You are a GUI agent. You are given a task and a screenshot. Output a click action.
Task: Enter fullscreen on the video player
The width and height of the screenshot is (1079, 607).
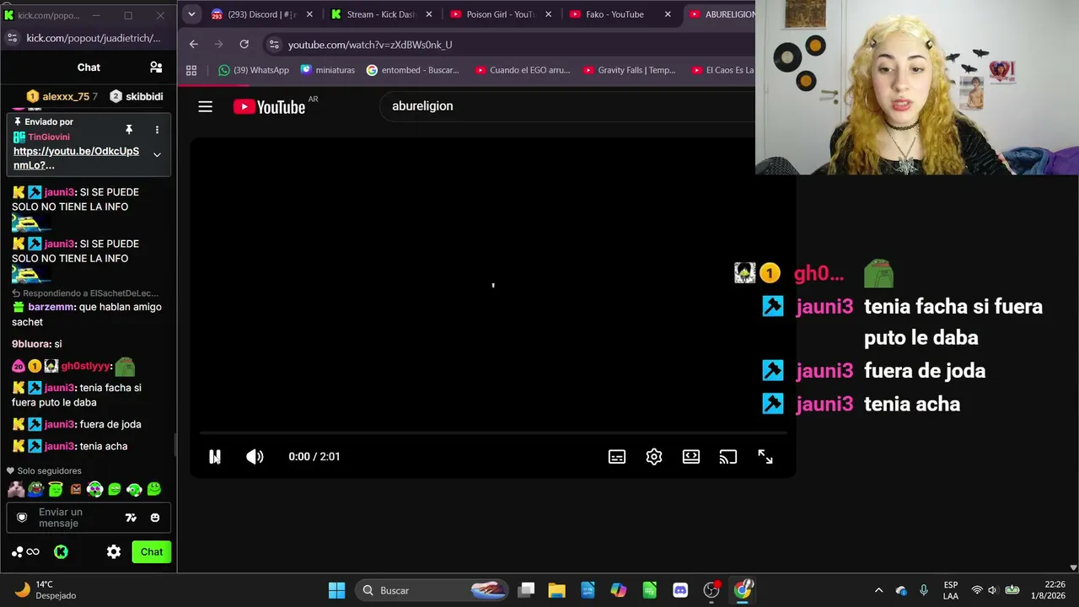(x=765, y=457)
